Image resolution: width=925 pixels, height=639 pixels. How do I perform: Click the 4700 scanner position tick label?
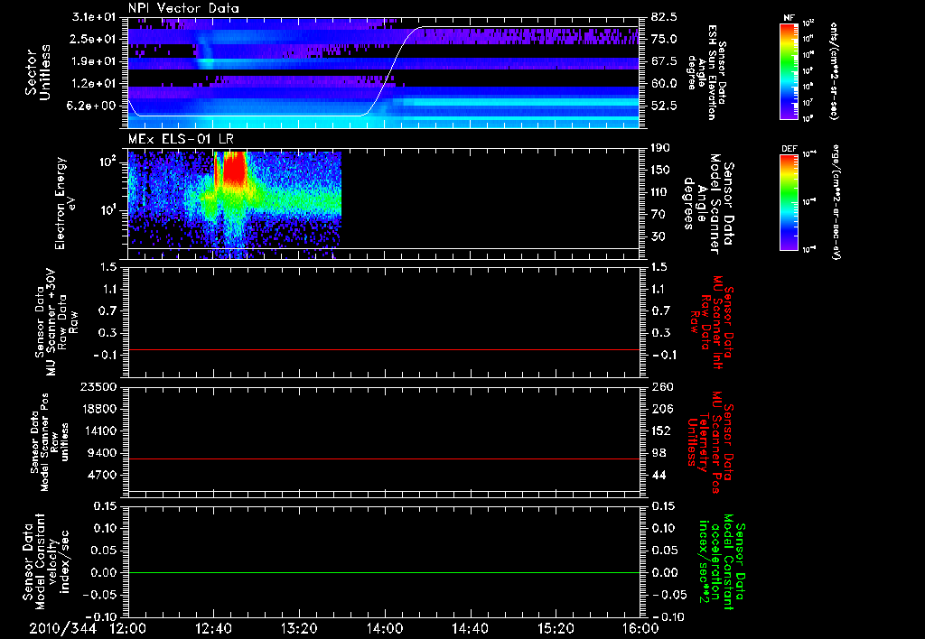103,475
